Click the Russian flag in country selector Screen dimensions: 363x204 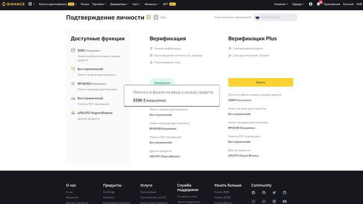pyautogui.click(x=258, y=18)
